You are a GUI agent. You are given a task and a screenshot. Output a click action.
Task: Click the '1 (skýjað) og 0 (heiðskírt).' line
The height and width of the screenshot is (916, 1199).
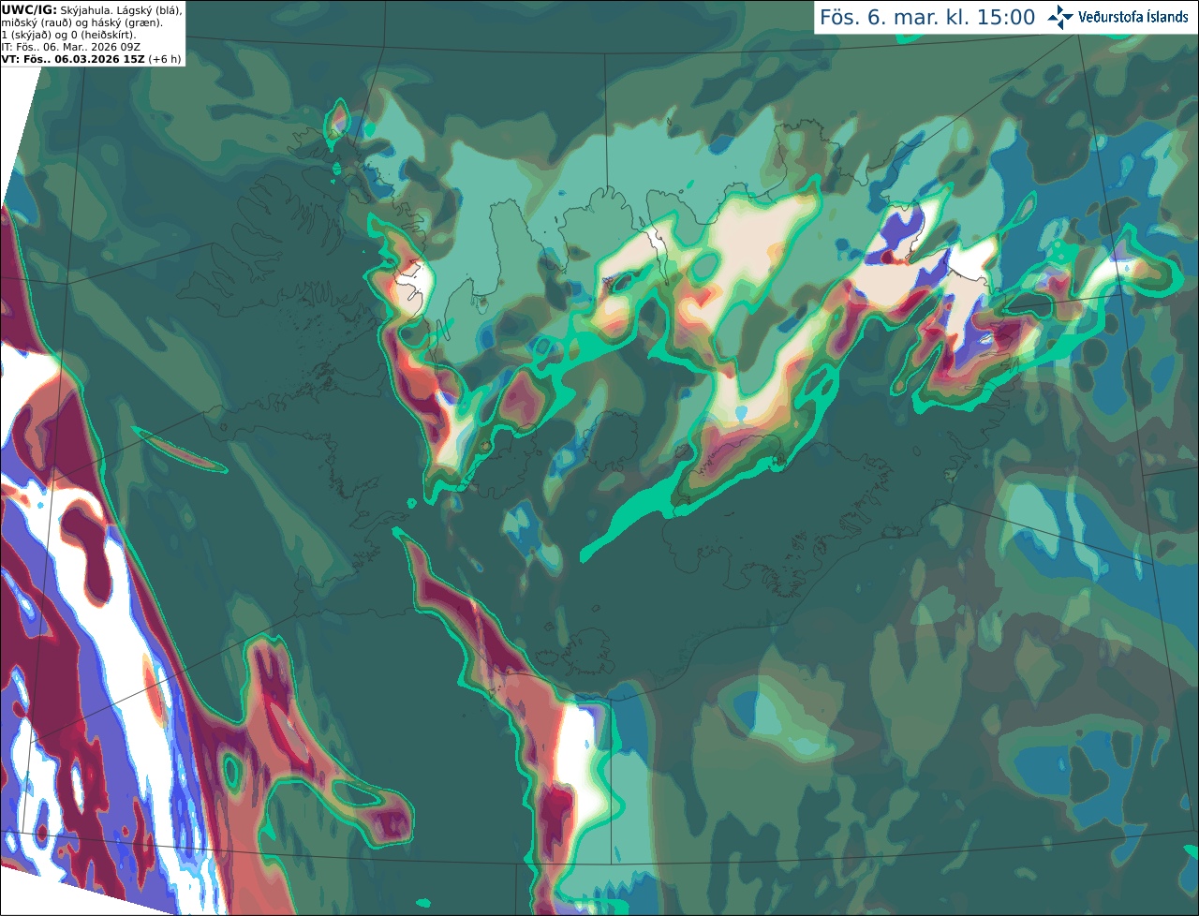[x=68, y=35]
